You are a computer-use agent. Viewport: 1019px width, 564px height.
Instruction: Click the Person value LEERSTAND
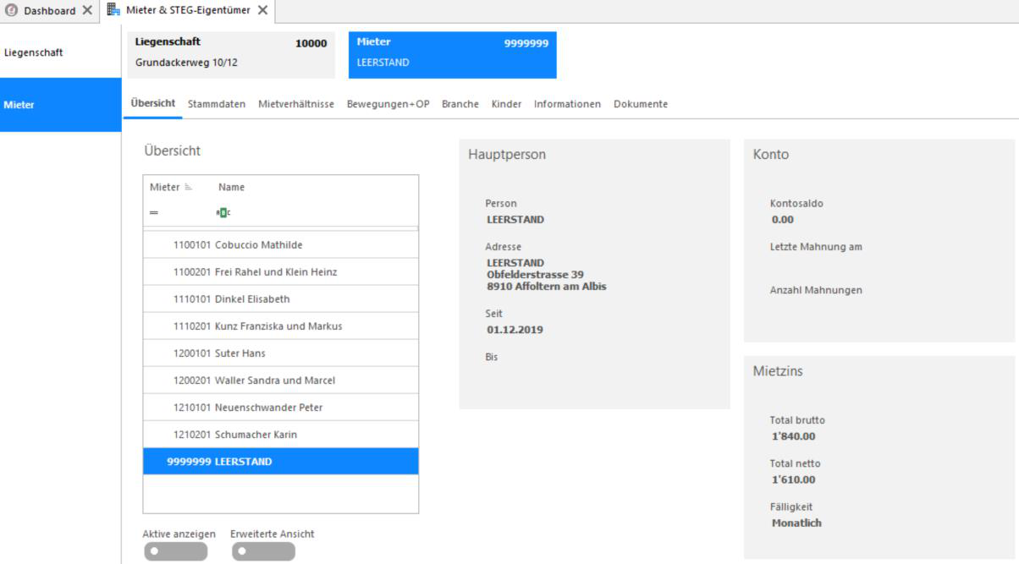[x=515, y=220]
